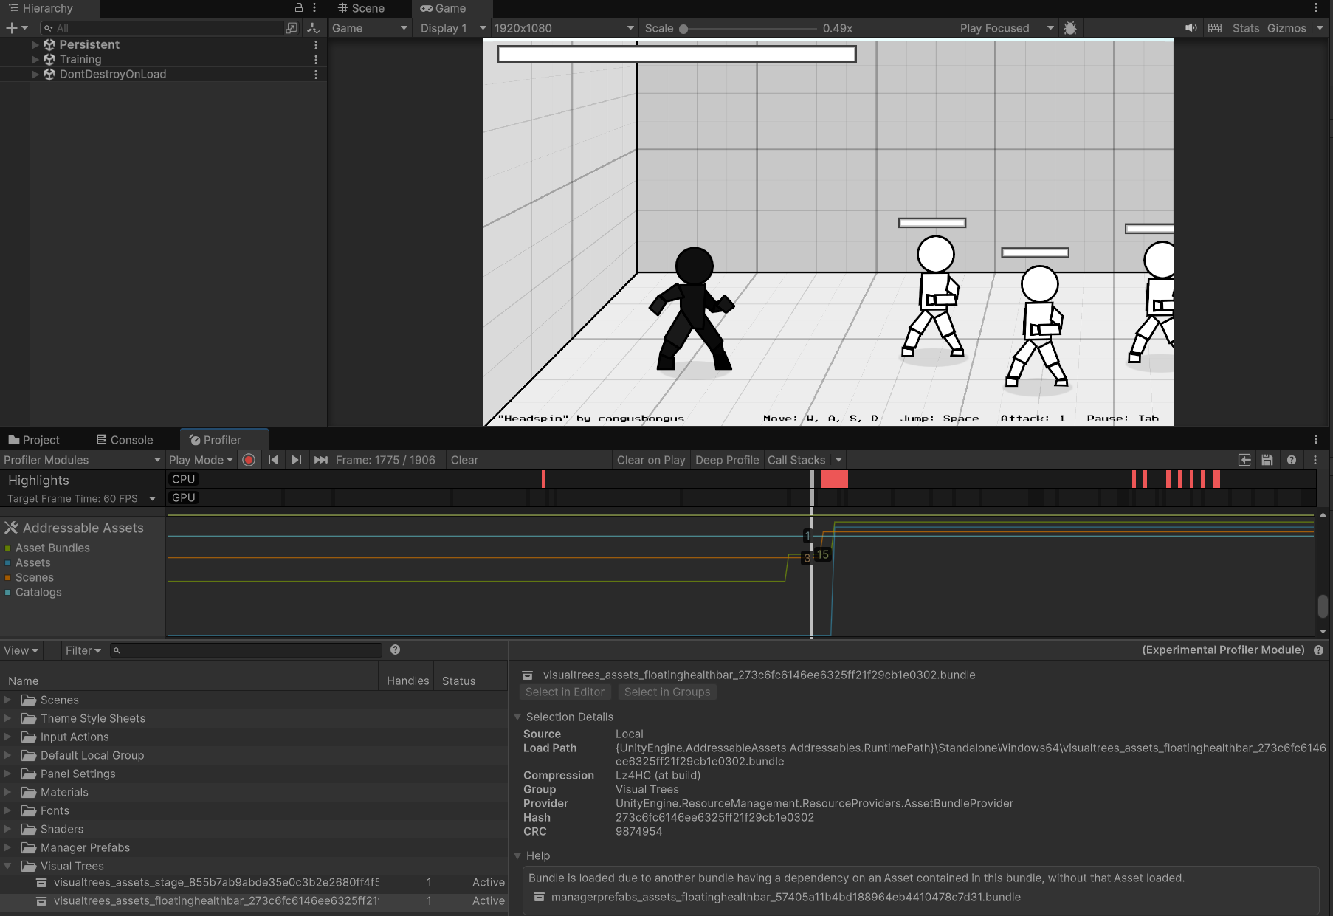Switch to the Scene tab

pyautogui.click(x=362, y=8)
